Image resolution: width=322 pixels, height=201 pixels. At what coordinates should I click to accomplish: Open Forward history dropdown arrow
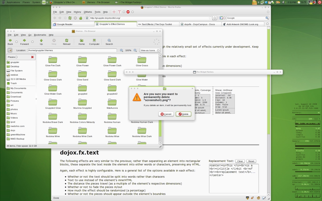tap(32, 42)
